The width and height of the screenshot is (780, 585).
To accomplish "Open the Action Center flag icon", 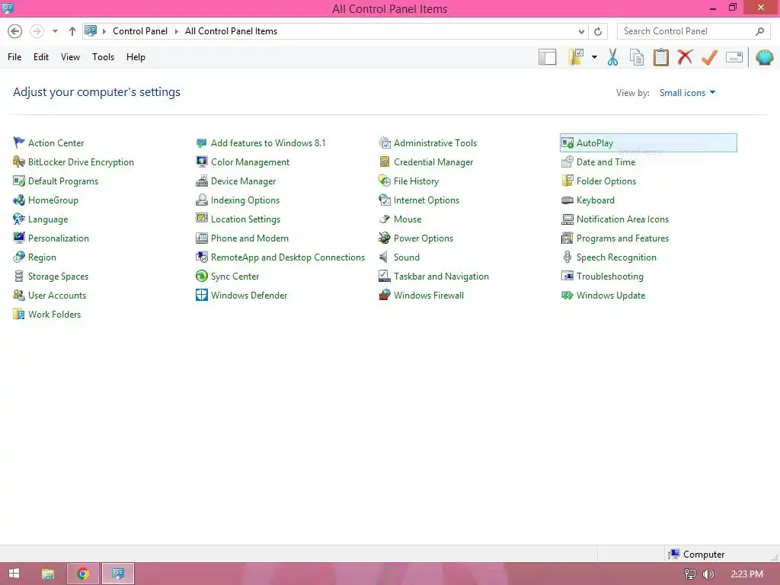I will 19,142.
